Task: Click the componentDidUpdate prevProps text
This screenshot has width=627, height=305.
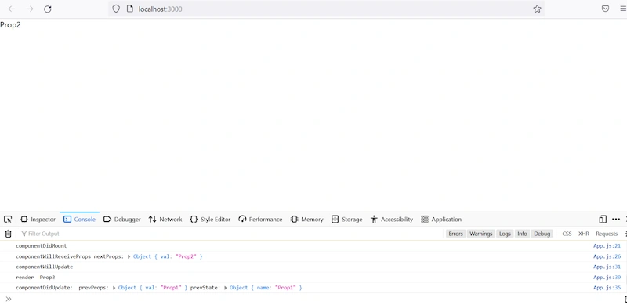Action: point(63,288)
